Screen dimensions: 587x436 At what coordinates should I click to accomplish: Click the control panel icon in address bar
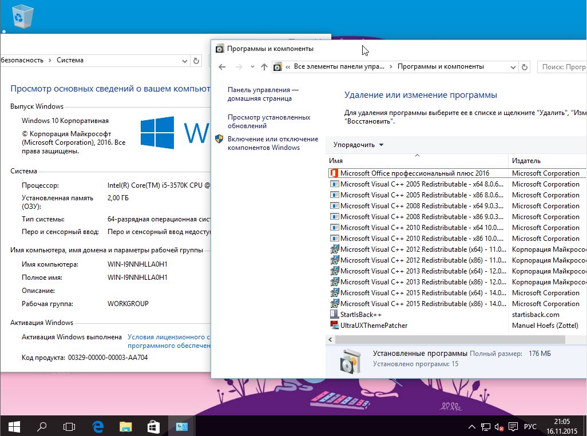pos(277,67)
